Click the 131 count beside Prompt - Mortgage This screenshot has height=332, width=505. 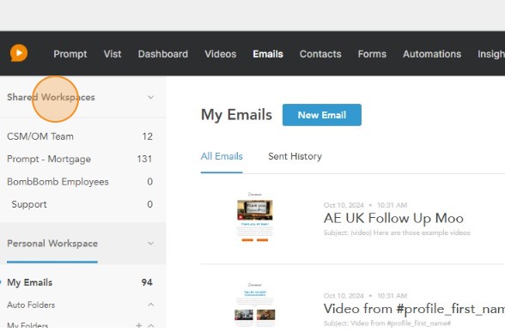point(144,159)
